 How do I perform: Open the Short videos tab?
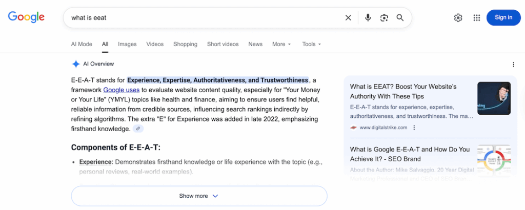(x=223, y=44)
